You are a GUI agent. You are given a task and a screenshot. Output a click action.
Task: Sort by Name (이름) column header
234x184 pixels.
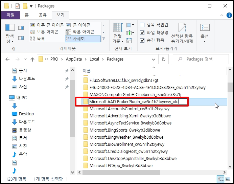coord(87,71)
